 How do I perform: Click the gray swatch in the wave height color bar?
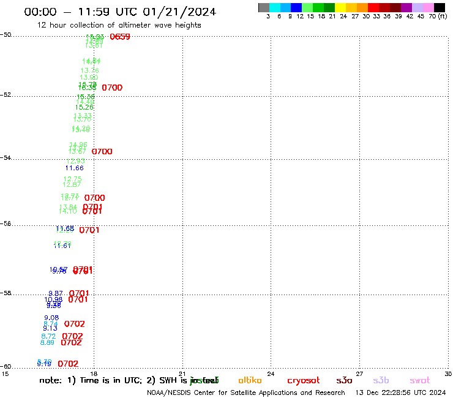264,8
